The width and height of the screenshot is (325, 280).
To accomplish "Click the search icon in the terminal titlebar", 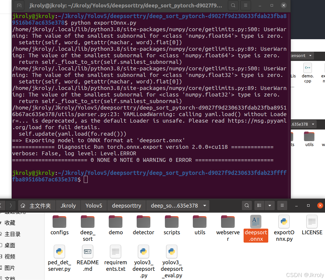I will [233, 5].
